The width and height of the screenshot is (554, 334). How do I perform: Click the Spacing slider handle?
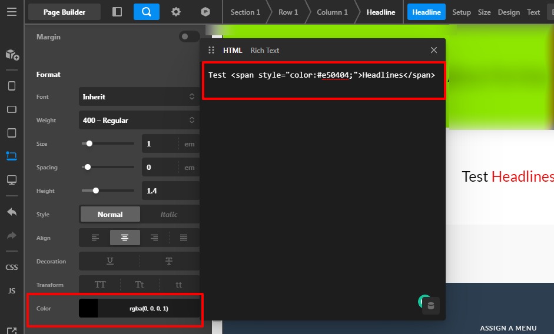tap(88, 167)
